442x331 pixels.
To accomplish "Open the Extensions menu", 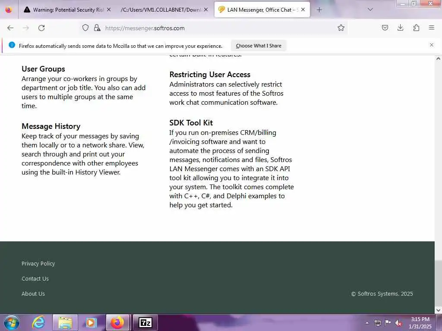I will (416, 28).
